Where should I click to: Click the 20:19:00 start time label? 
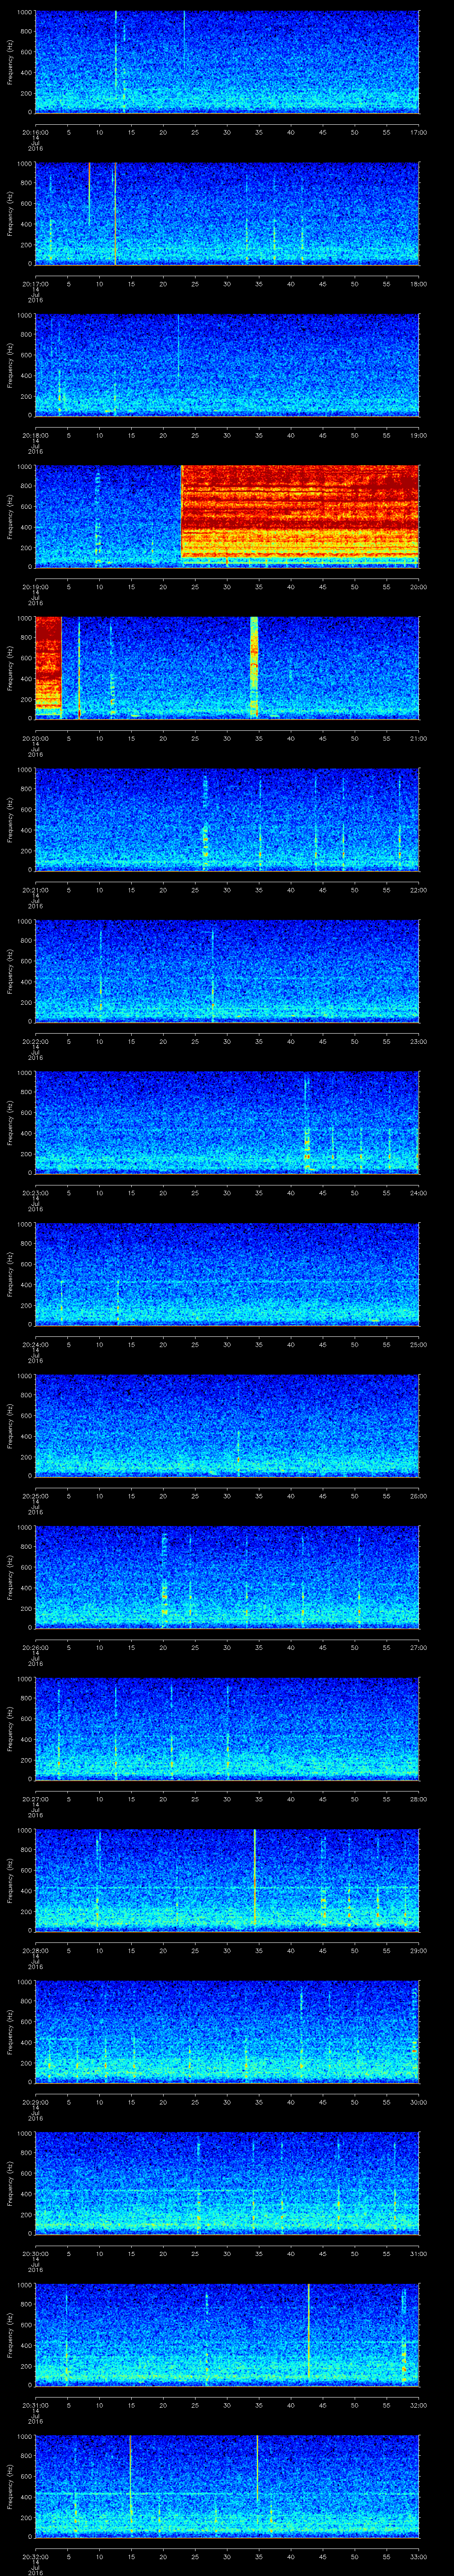(x=35, y=586)
